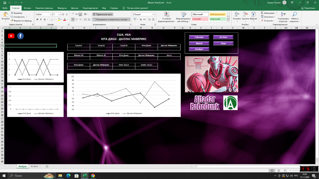Toggle italic К formatting
319x179 pixels.
(x=41, y=19)
